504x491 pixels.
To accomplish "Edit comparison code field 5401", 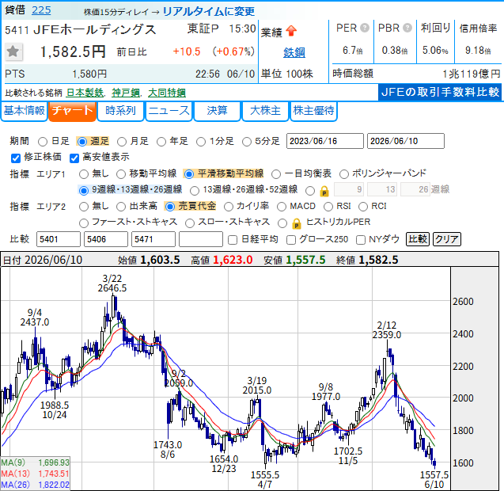I will click(59, 239).
